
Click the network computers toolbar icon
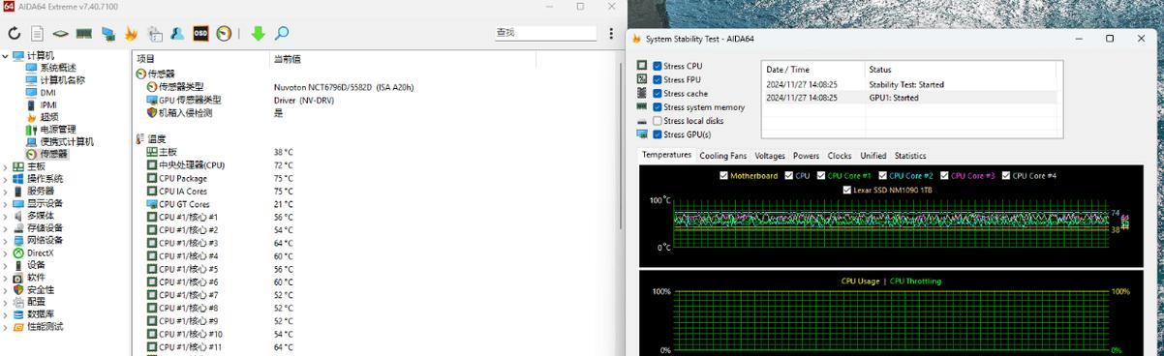point(107,34)
